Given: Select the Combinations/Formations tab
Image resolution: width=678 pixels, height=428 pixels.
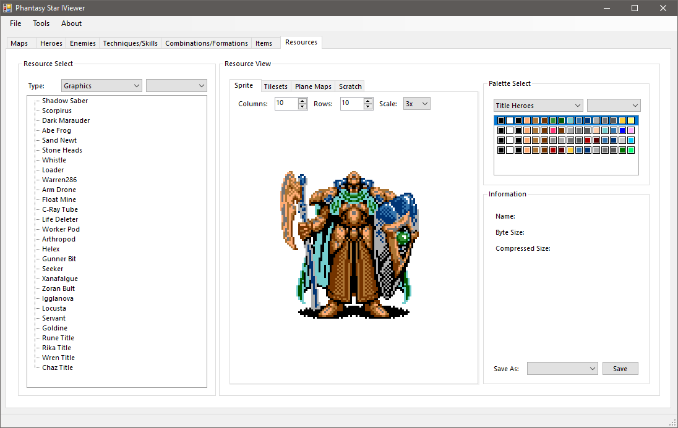Looking at the screenshot, I should click(x=206, y=43).
